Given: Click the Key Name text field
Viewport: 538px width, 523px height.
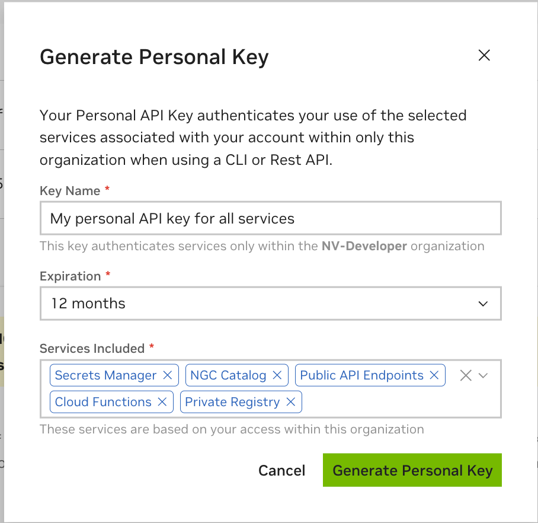Looking at the screenshot, I should click(270, 219).
